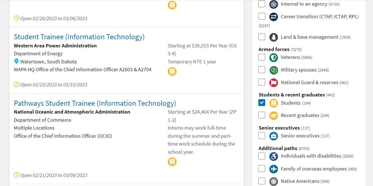This screenshot has width=373, height=186.
Task: Click the Veterans shield icon
Action: (x=274, y=57)
